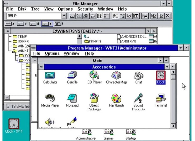Open Media Player icon
Image resolution: width=195 pixels, height=141 pixels.
coord(50,98)
